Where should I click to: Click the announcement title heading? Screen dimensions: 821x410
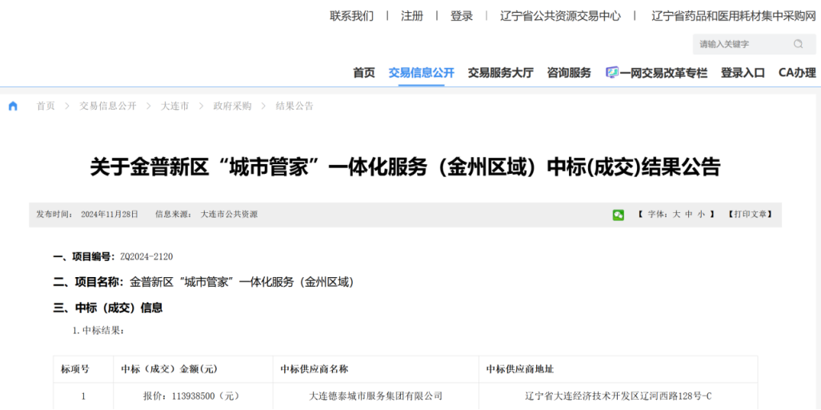pyautogui.click(x=405, y=168)
